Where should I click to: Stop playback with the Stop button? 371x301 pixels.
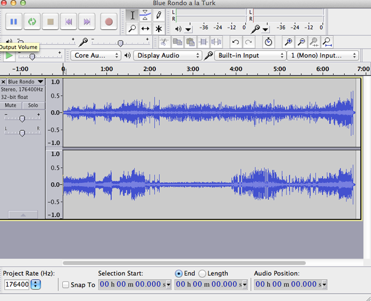[50, 22]
